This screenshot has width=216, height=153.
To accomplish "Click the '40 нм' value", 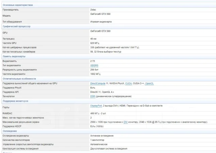I will [x=93, y=39].
